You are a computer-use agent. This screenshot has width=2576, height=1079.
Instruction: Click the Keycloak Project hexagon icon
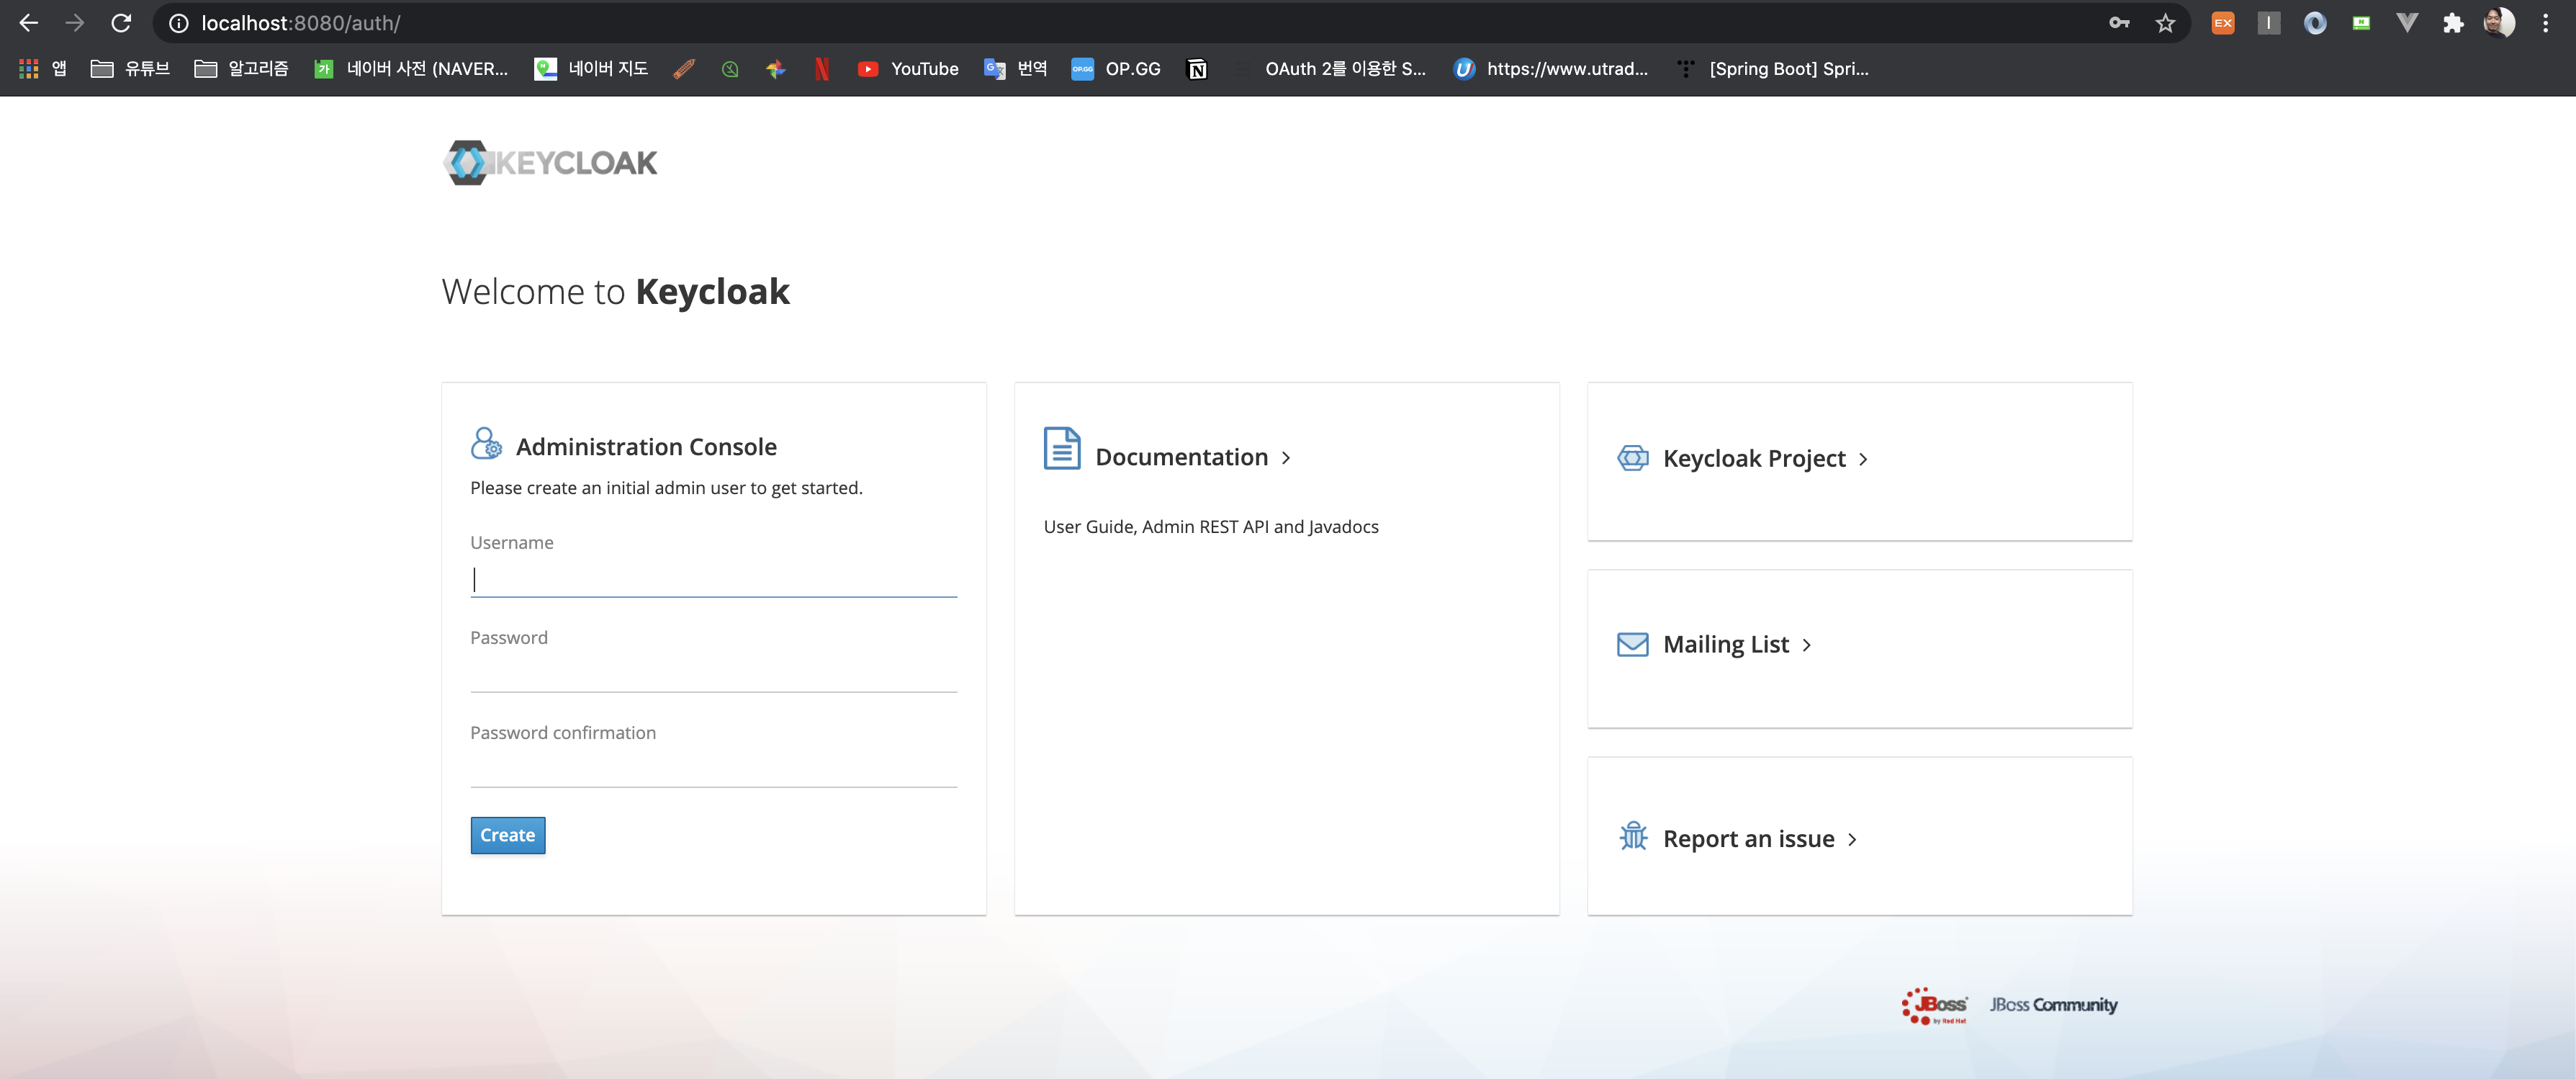click(1632, 457)
